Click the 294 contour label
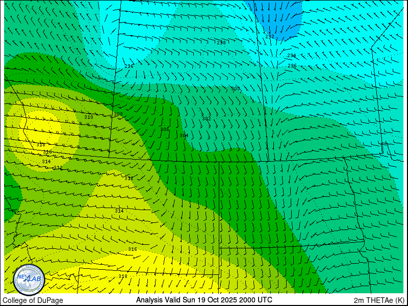This screenshot has height=306, width=408. [291, 56]
